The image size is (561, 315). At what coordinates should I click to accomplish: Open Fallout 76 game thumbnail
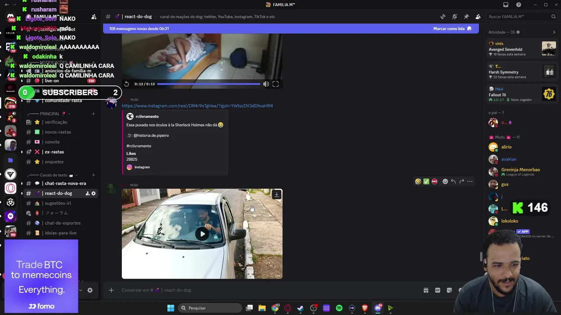(x=549, y=94)
